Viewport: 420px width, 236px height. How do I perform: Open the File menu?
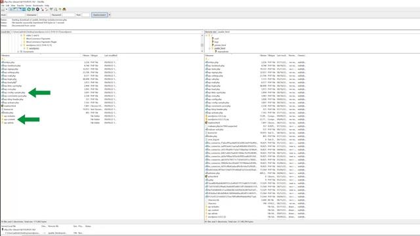pos(3,5)
